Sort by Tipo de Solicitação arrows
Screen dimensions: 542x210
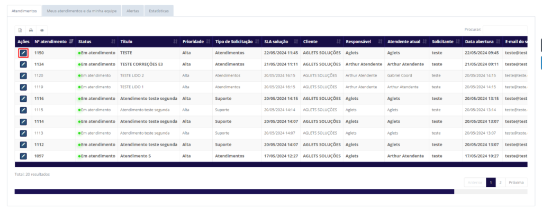tap(257, 42)
